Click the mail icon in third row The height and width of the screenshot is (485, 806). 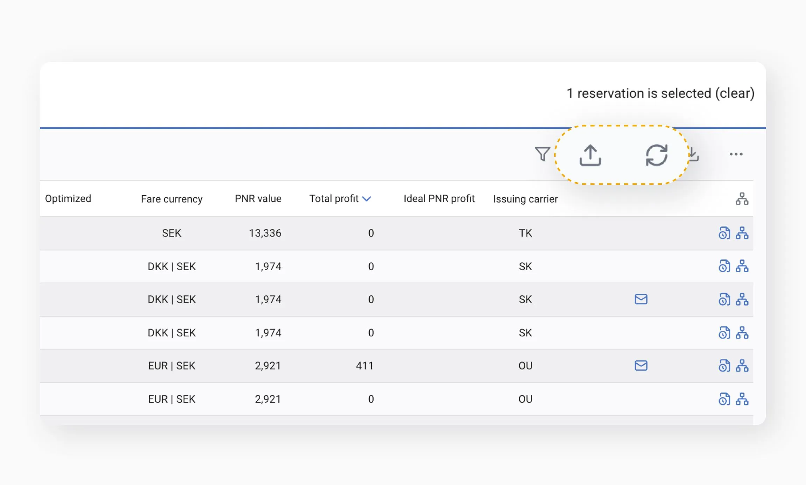[x=641, y=299]
